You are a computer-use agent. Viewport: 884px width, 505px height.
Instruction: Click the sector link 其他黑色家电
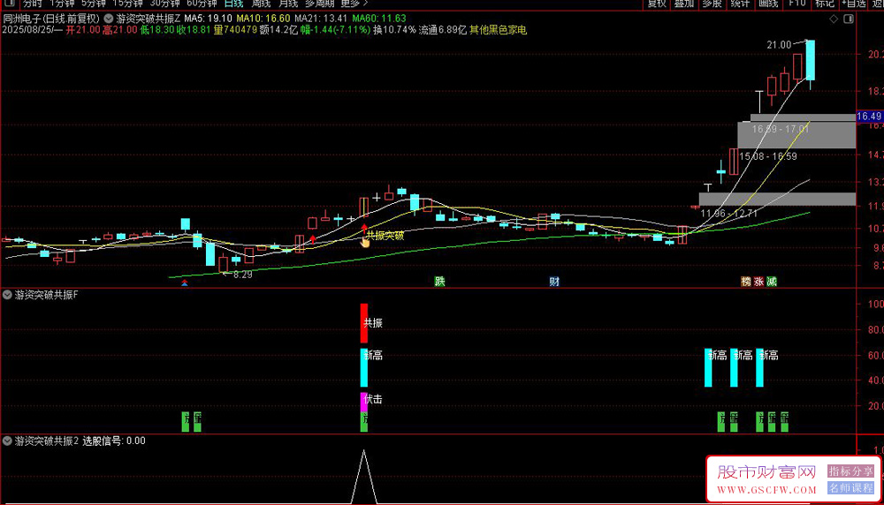(x=499, y=30)
